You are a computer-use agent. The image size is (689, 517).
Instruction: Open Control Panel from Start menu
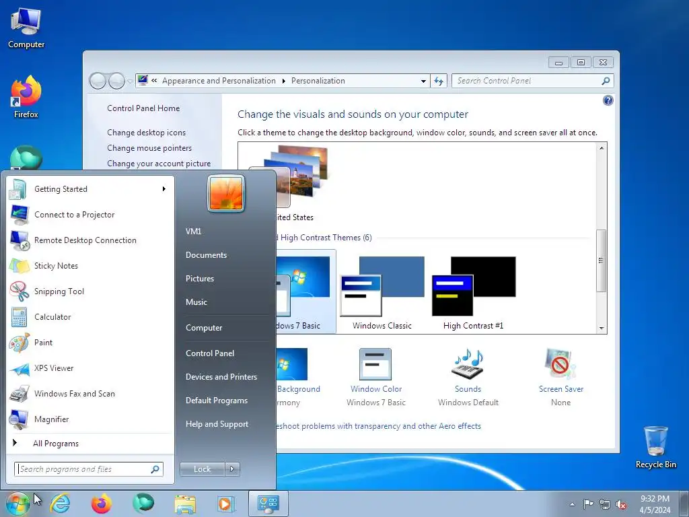click(x=210, y=353)
